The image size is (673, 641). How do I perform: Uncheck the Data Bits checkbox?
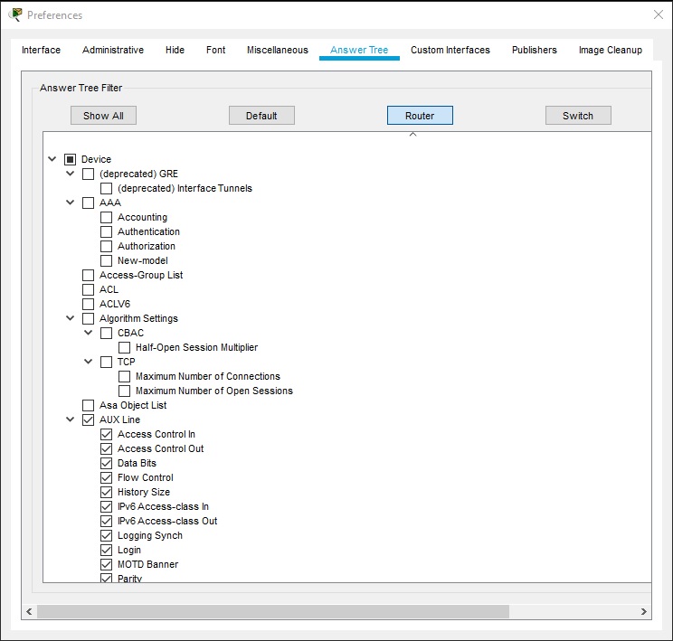(x=106, y=464)
